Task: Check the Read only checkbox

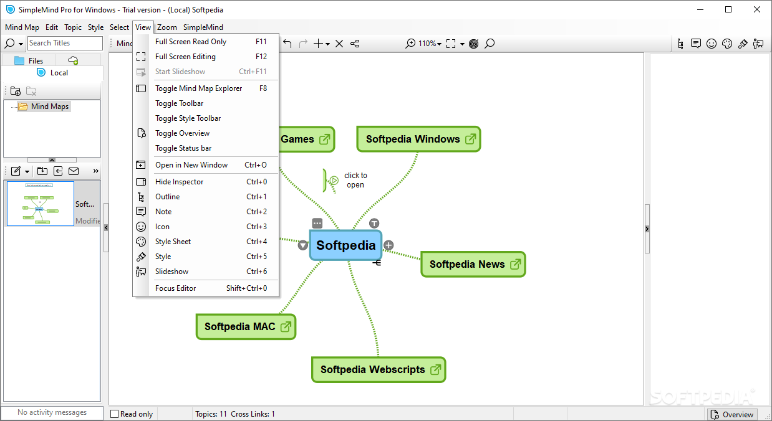Action: tap(114, 414)
